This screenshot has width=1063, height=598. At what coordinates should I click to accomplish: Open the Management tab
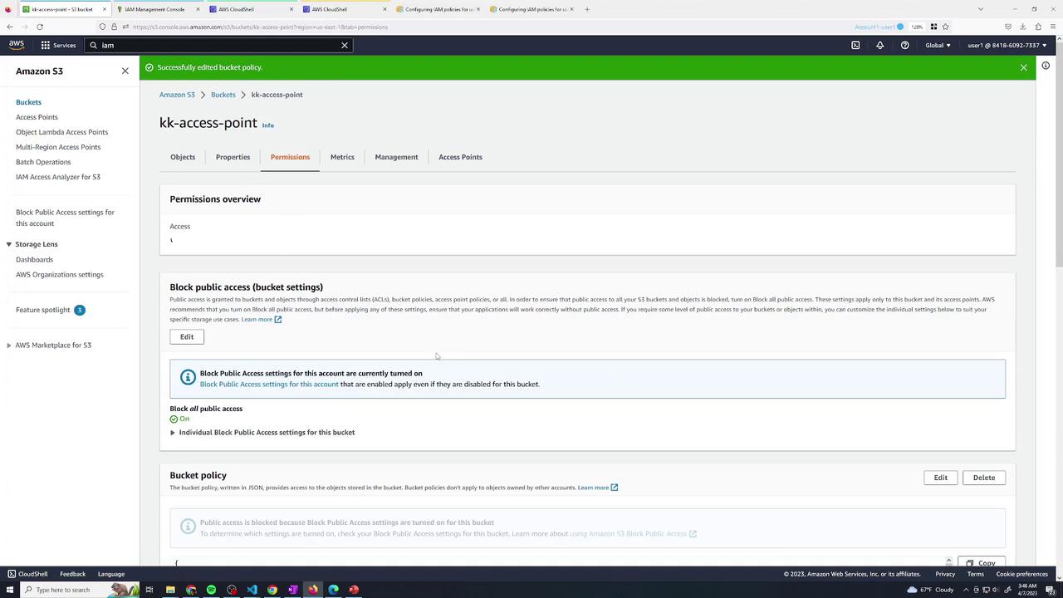pyautogui.click(x=396, y=157)
